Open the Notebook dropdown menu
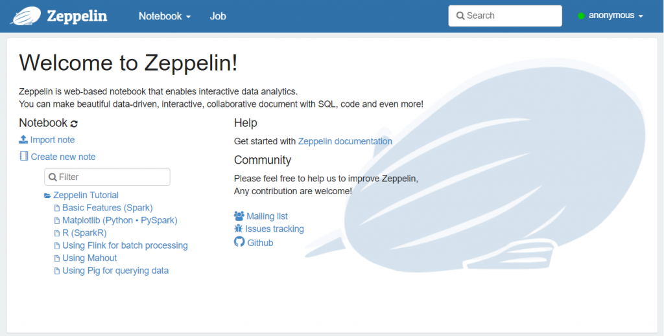Image resolution: width=664 pixels, height=336 pixels. 165,16
